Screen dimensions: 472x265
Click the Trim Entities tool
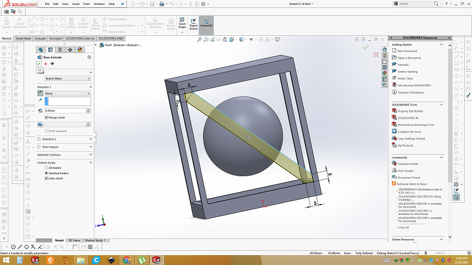point(71,23)
